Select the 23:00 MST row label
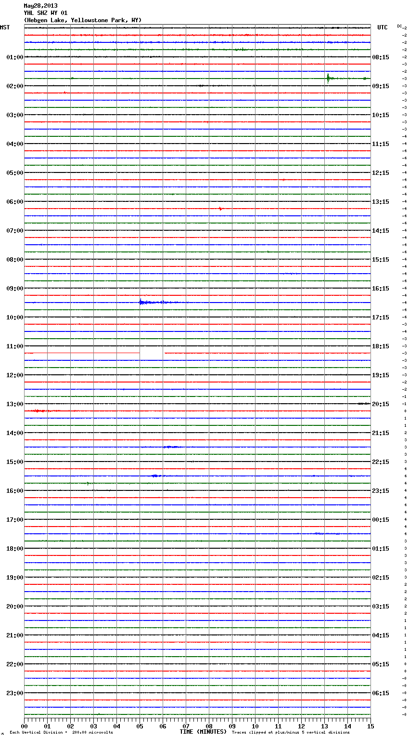 pyautogui.click(x=15, y=693)
